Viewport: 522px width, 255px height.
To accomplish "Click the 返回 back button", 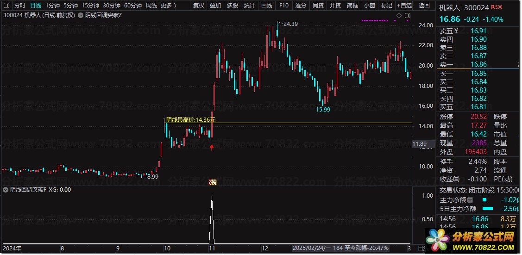I will pyautogui.click(x=424, y=6).
